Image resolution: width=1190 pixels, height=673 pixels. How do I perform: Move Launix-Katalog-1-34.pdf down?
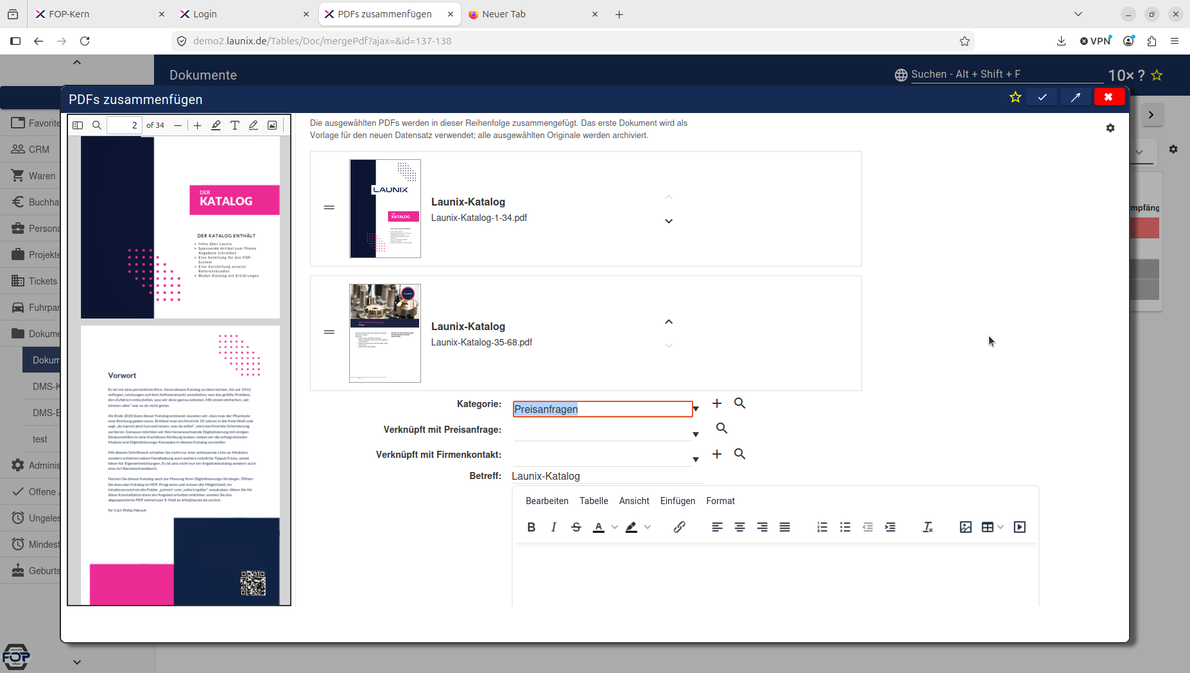click(669, 221)
